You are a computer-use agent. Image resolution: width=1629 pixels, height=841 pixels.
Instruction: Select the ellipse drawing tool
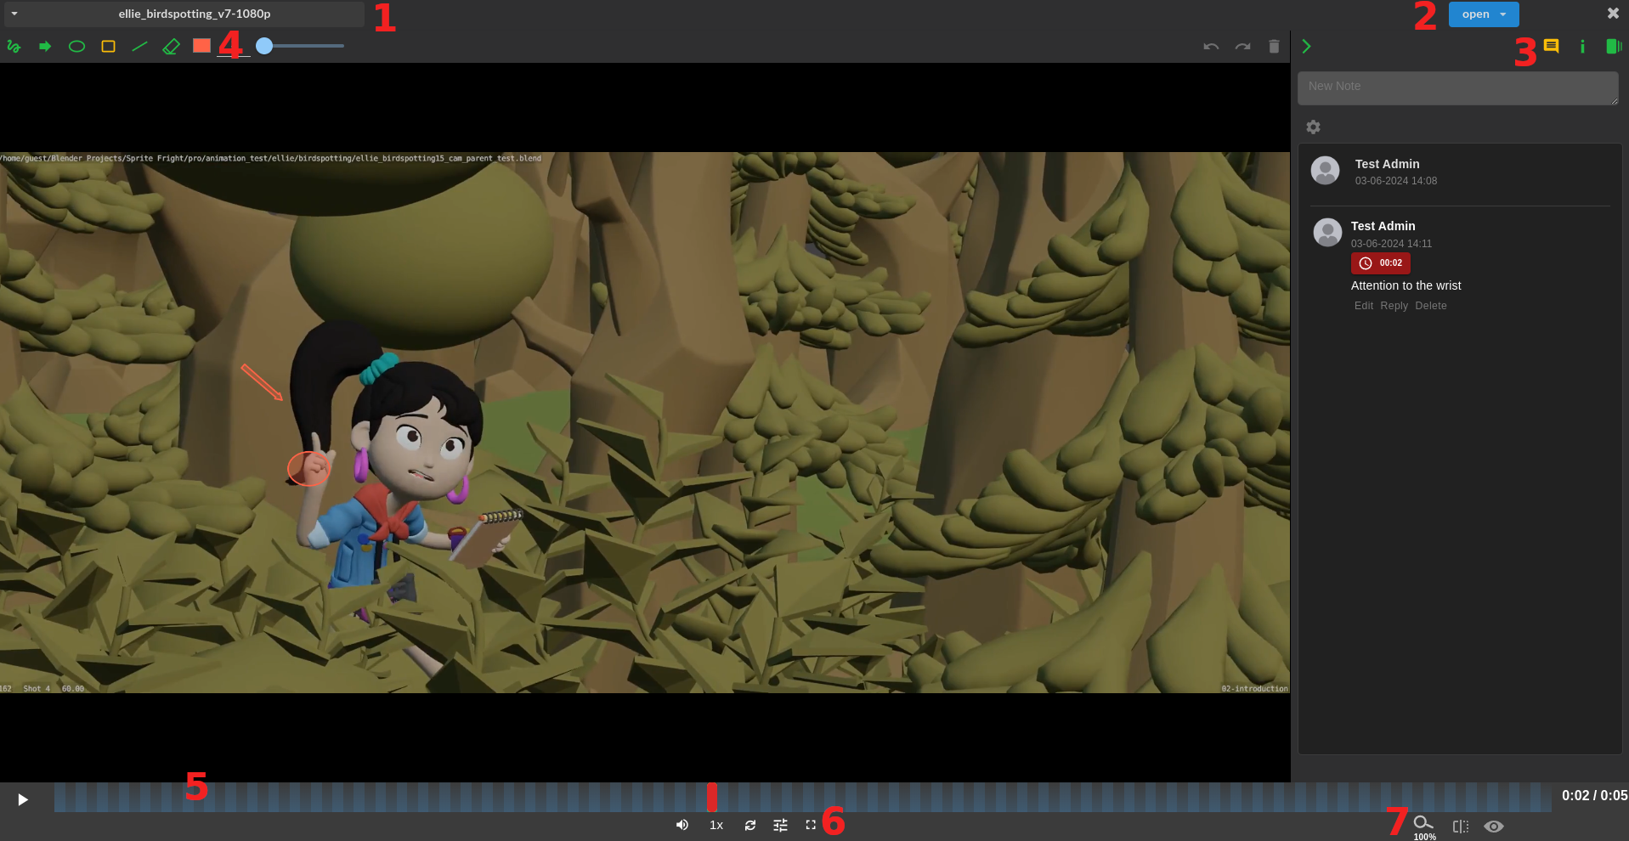(x=76, y=47)
